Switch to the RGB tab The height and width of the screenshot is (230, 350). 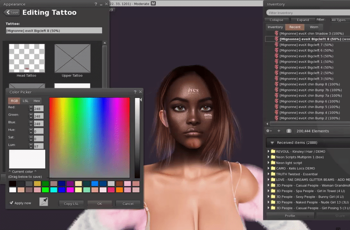coord(14,101)
